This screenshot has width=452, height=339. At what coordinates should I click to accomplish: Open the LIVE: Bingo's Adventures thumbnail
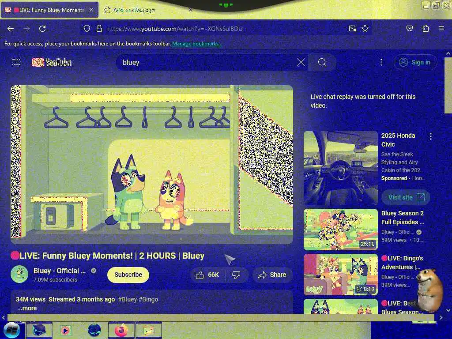(x=340, y=275)
